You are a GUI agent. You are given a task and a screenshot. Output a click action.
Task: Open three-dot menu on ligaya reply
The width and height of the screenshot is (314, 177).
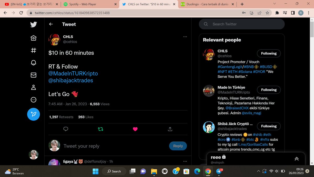[185, 161]
